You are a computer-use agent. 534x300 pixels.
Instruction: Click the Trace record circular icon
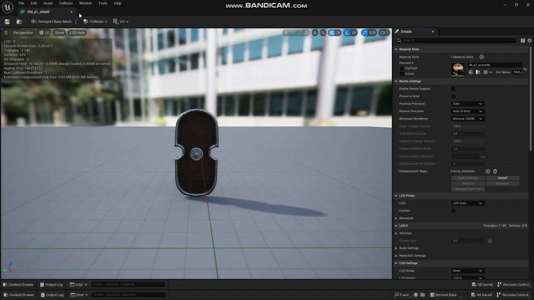(x=416, y=295)
